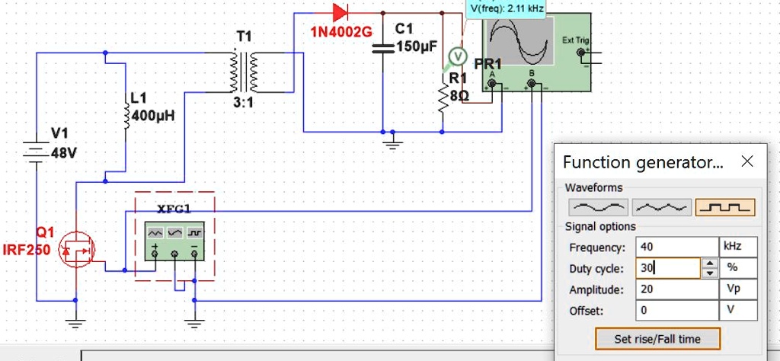
Task: Open the kHz frequency unit field
Action: pyautogui.click(x=739, y=247)
